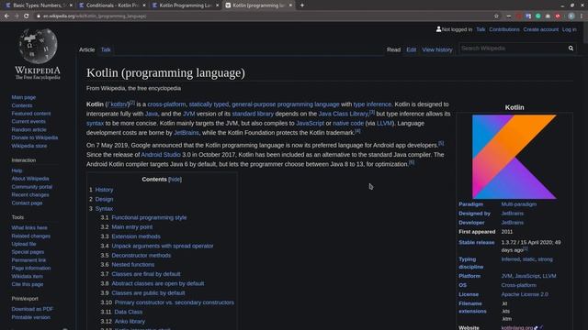Close the Basic Types: Numbers tab
The image size is (588, 330).
(x=71, y=5)
